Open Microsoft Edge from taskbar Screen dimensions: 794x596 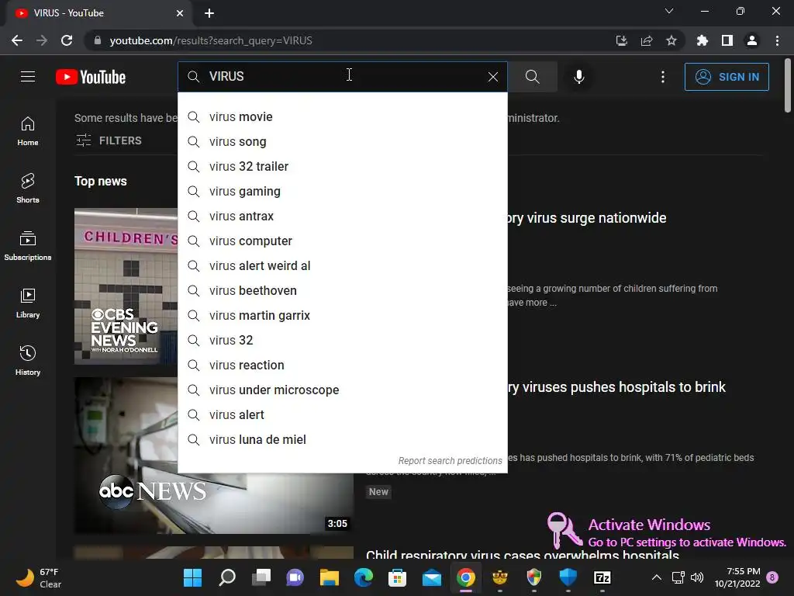coord(364,577)
